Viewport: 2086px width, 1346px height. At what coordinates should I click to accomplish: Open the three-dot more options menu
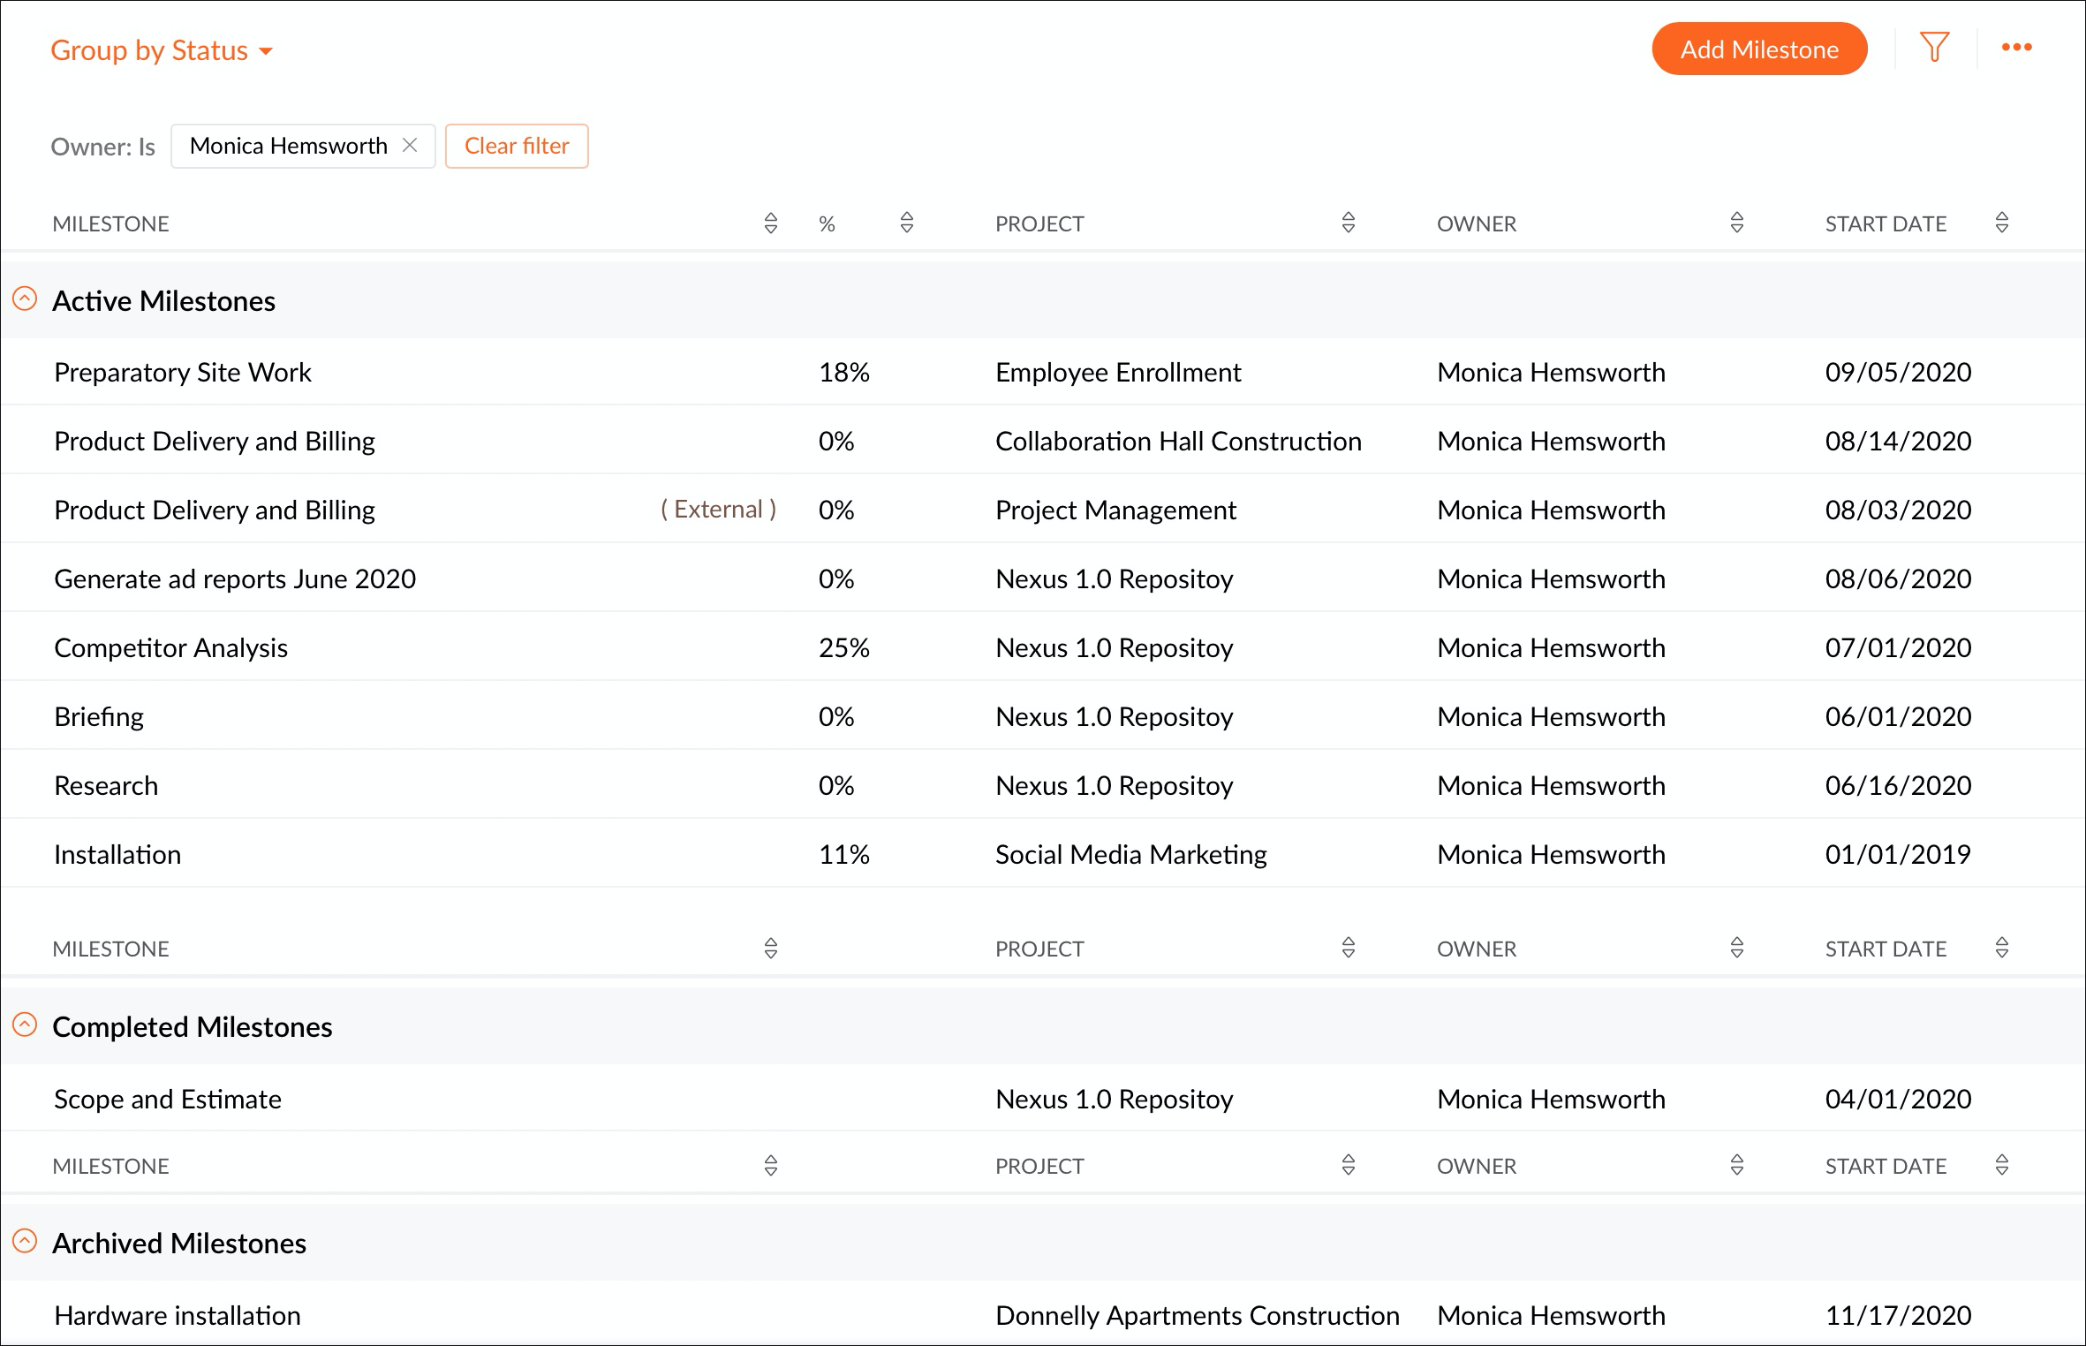[x=2016, y=48]
